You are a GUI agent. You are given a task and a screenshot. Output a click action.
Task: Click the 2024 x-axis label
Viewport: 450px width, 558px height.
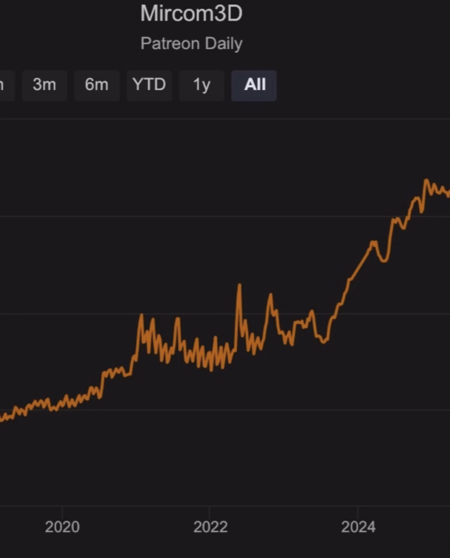click(x=358, y=527)
